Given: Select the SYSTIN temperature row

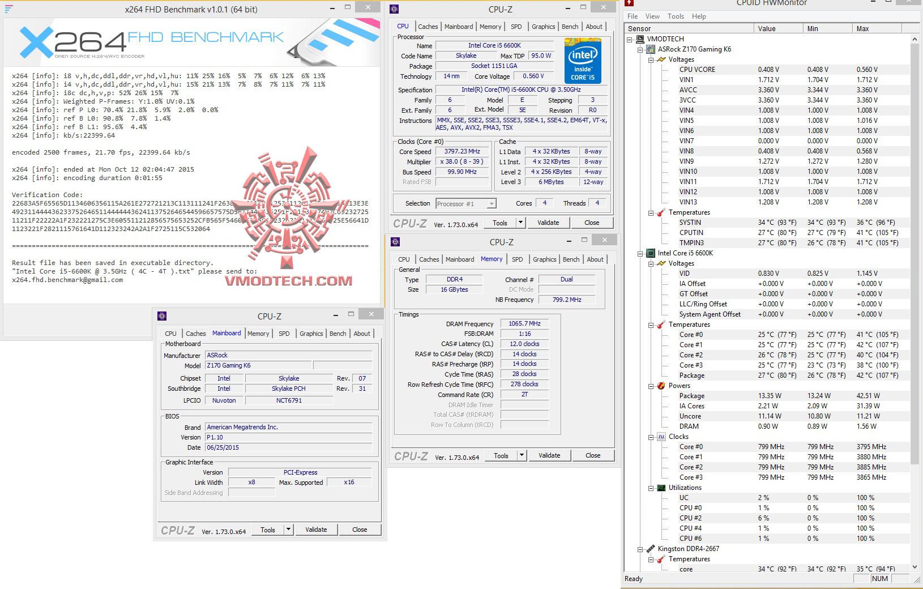Looking at the screenshot, I should pyautogui.click(x=793, y=223).
